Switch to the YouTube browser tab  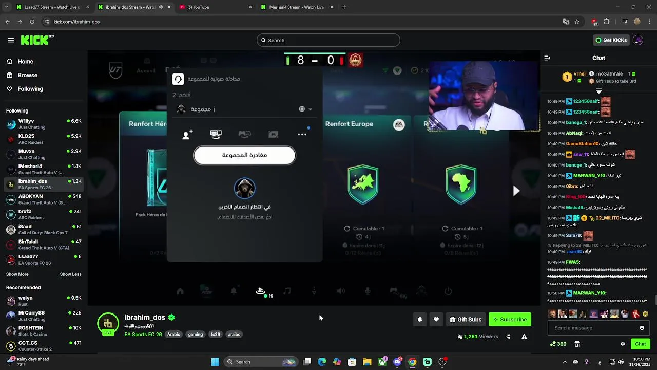[216, 7]
